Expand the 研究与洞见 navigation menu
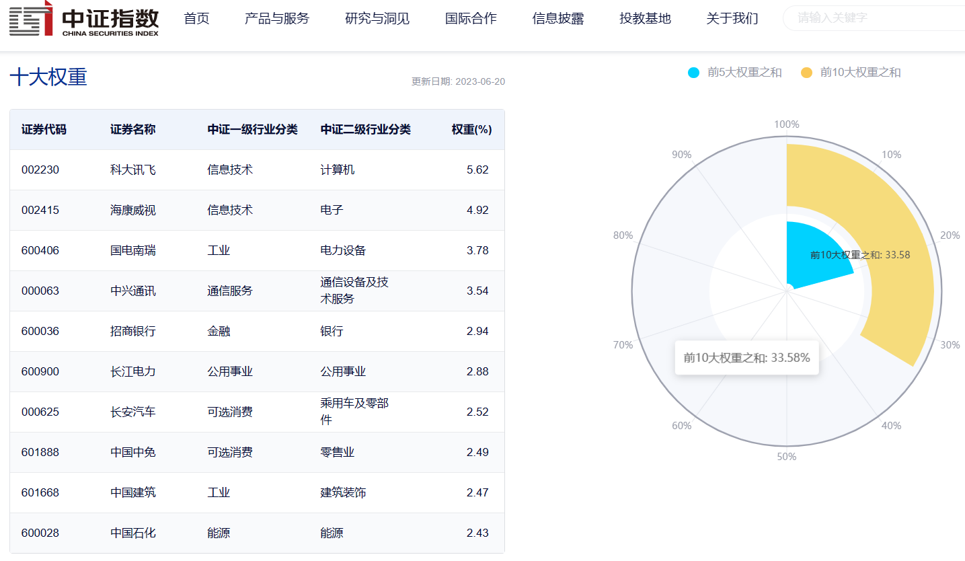The image size is (965, 561). [377, 19]
